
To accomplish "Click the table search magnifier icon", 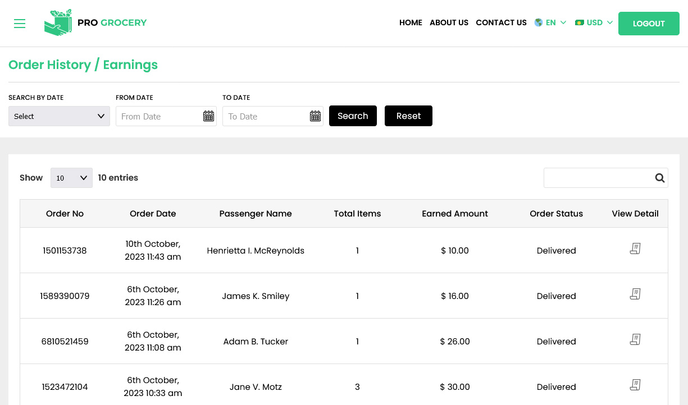I will tap(659, 178).
